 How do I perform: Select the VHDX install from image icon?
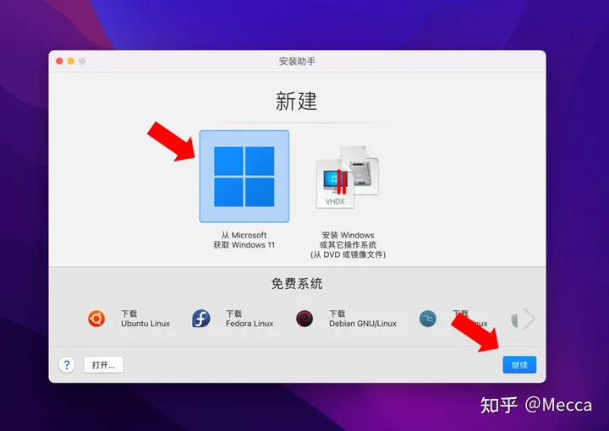348,177
